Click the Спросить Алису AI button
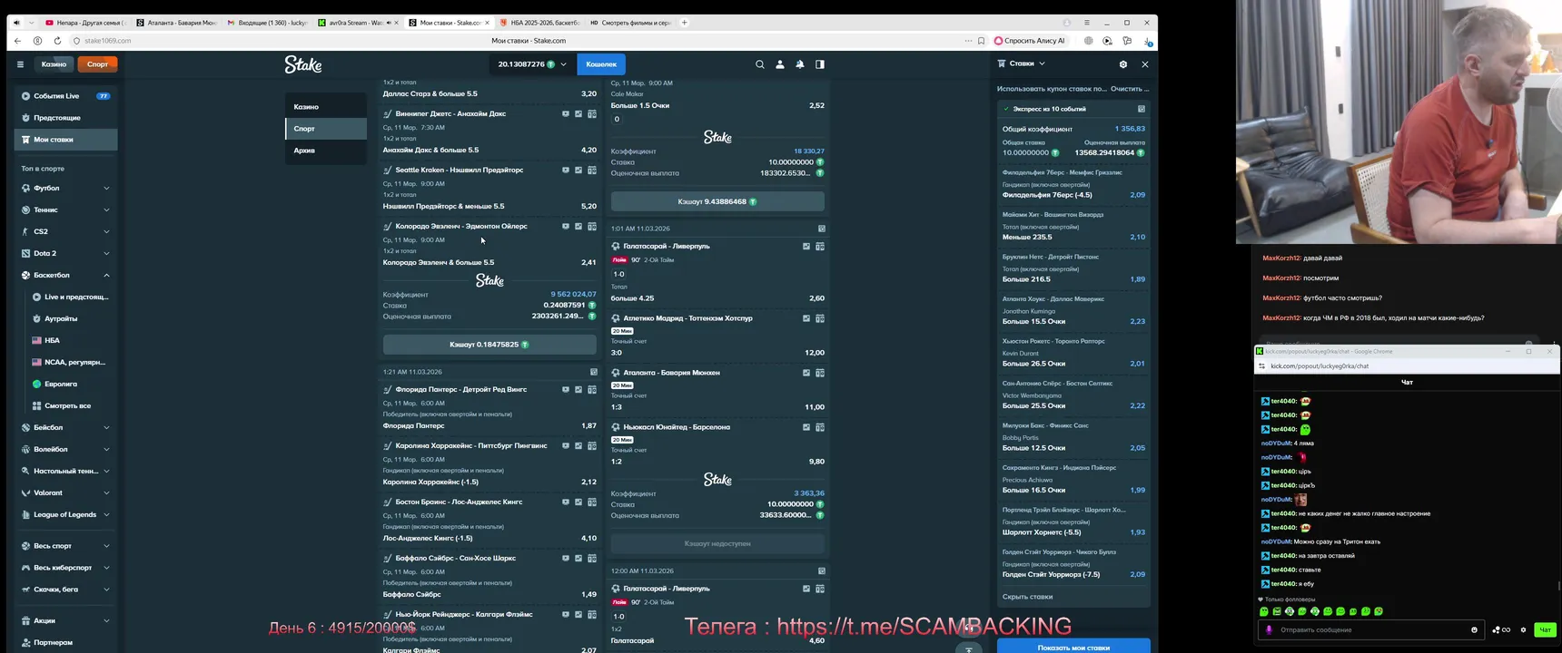The width and height of the screenshot is (1562, 653). click(1029, 41)
